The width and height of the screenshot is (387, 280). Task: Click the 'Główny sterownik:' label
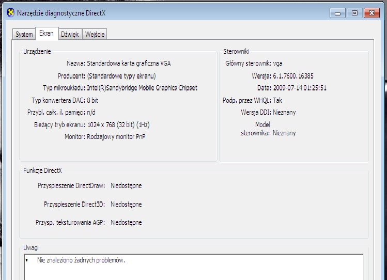click(249, 64)
